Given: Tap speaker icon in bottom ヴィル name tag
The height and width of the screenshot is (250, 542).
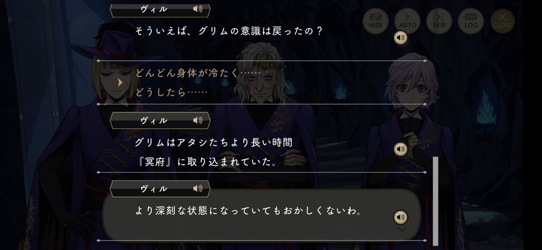Looking at the screenshot, I should pos(198,189).
